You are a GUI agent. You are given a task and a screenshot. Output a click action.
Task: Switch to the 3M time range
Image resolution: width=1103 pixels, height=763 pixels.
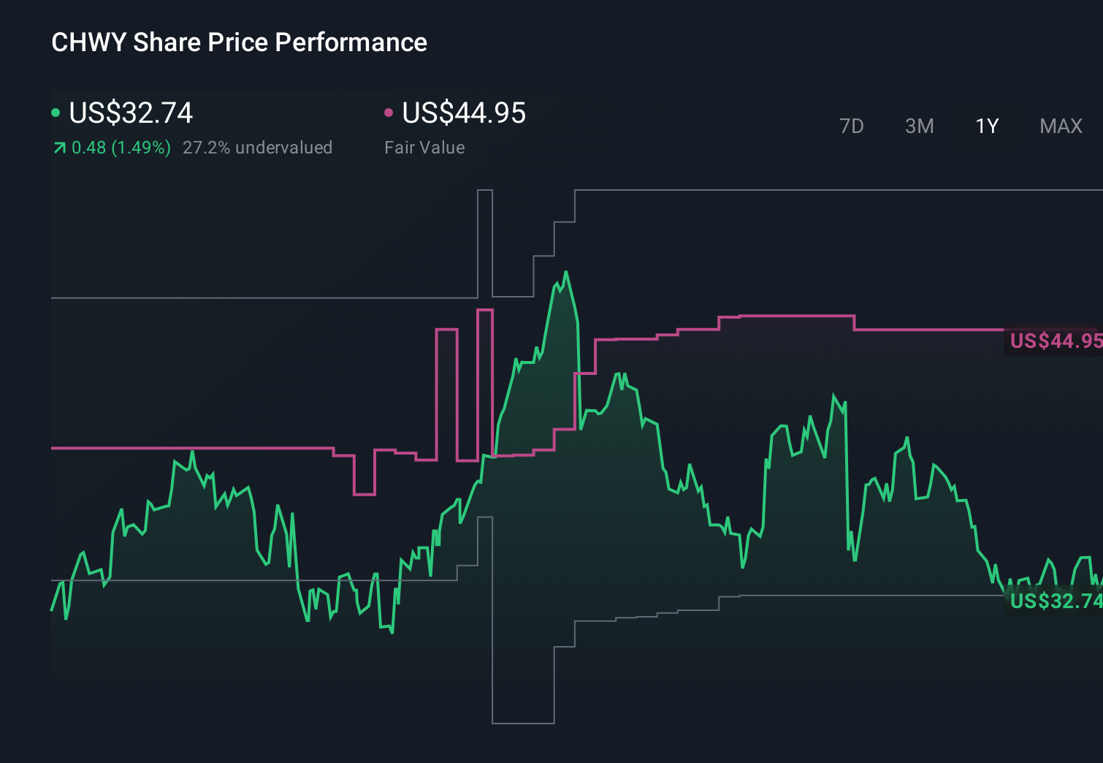pyautogui.click(x=919, y=126)
